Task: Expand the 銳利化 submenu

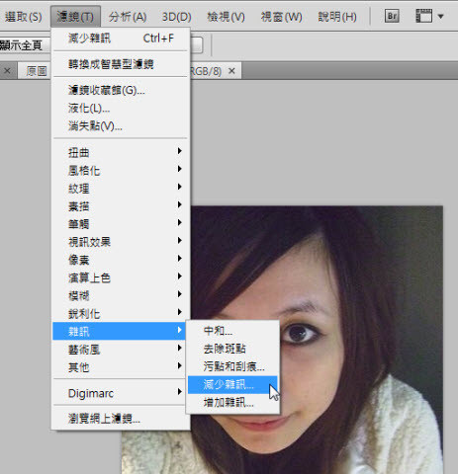Action: coord(121,314)
